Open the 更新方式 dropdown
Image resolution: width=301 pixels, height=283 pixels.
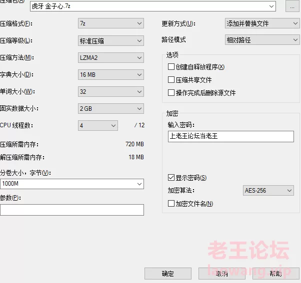pos(262,23)
